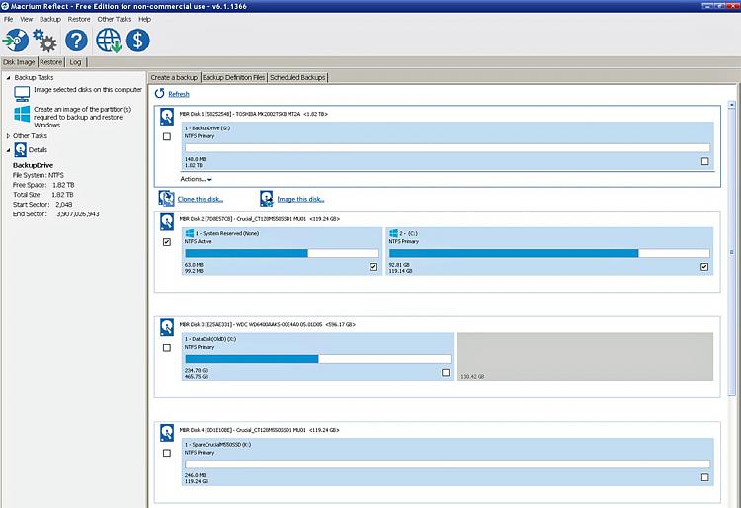The image size is (741, 508).
Task: Click the vertical scrollbar of disk list
Action: [731, 253]
